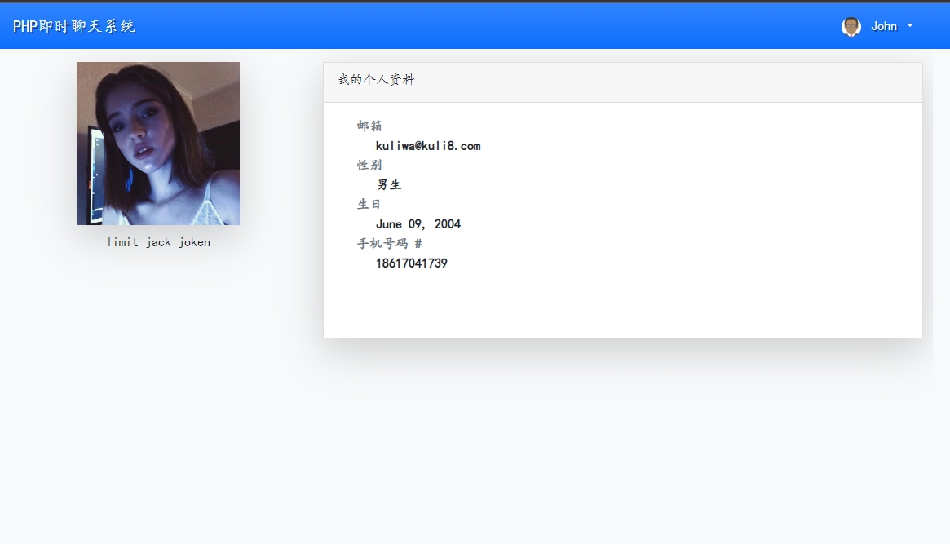Image resolution: width=950 pixels, height=544 pixels.
Task: Click the email address kuliwa@kuli8.com
Action: 427,146
